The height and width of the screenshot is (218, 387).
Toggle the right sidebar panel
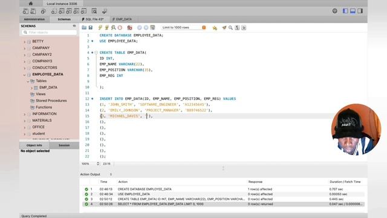point(360,11)
